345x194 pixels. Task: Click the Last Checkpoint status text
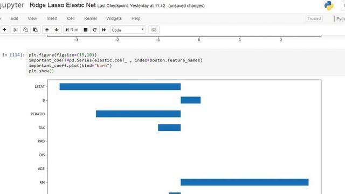coord(131,6)
